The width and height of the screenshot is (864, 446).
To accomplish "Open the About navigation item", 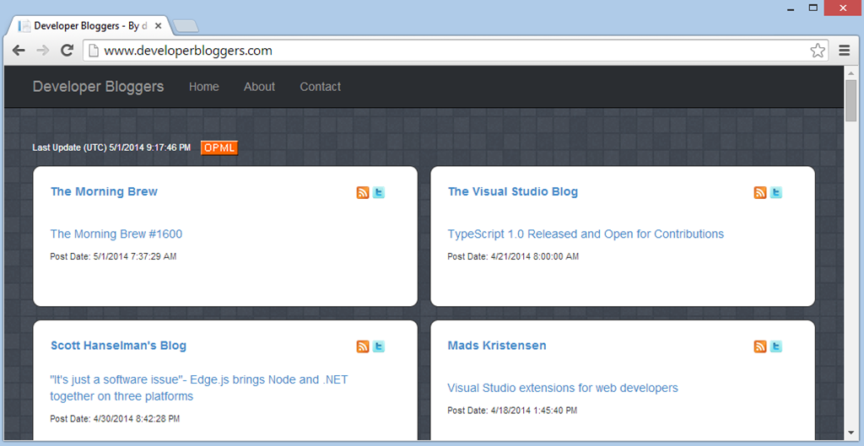I will pos(260,87).
